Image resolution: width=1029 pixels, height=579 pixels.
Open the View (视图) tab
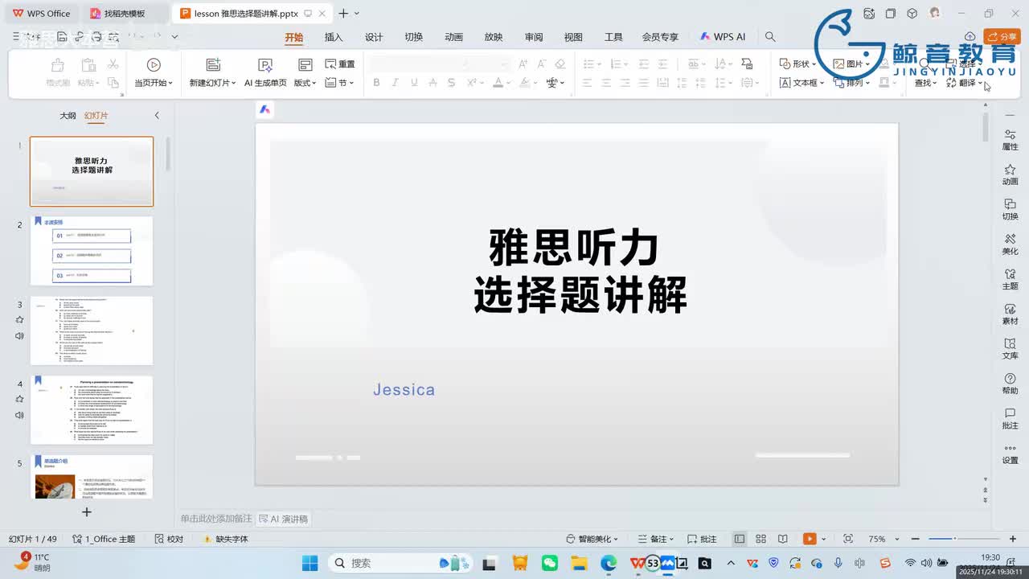[x=573, y=37]
